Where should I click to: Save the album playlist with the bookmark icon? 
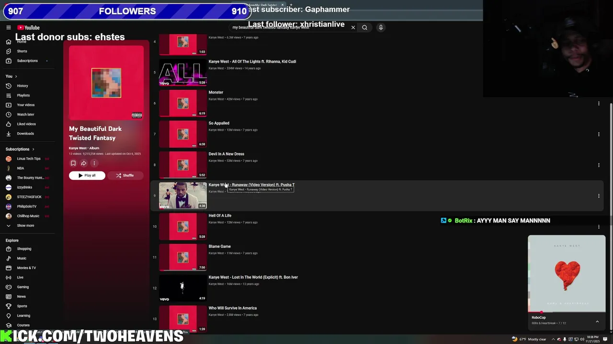(73, 163)
